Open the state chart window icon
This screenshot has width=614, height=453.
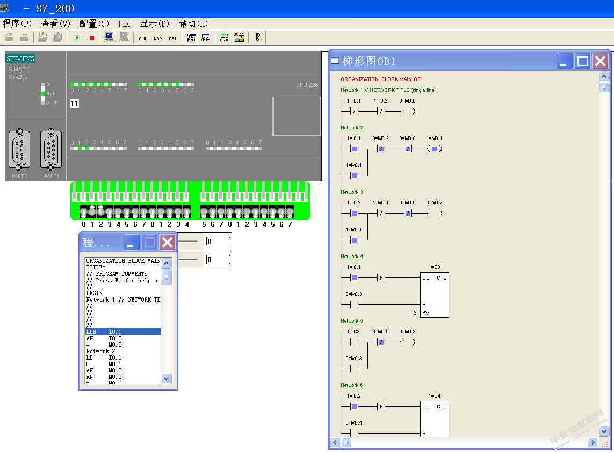pyautogui.click(x=206, y=38)
